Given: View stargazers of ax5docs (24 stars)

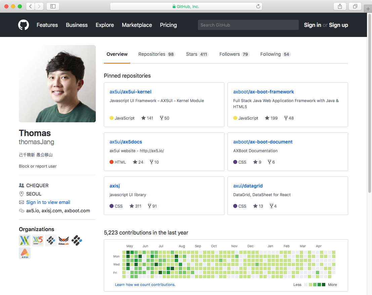Looking at the screenshot, I should pyautogui.click(x=138, y=162).
